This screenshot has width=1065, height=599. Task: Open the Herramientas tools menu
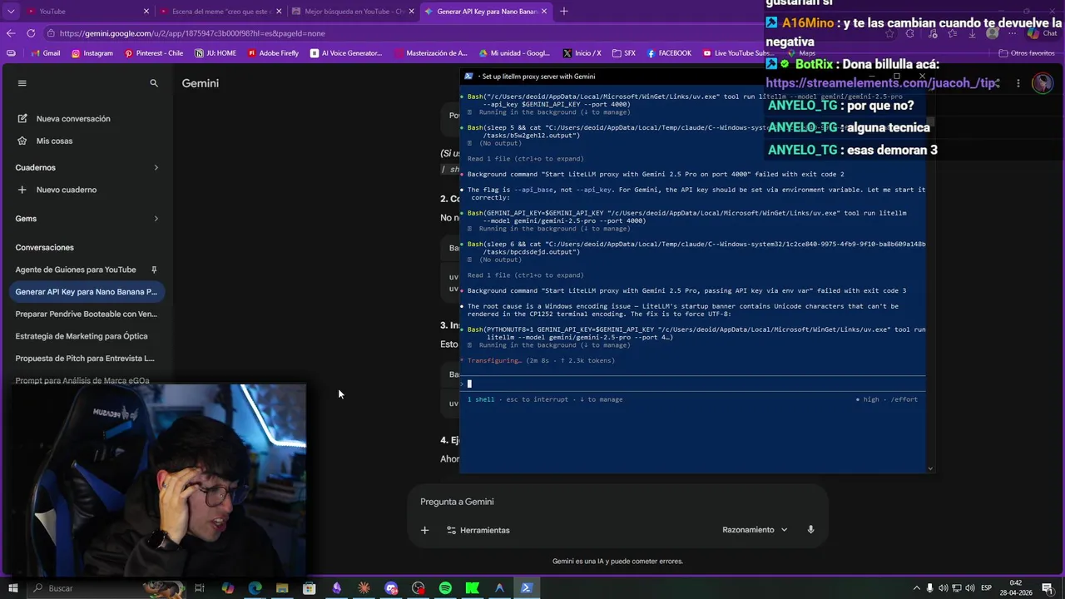click(x=478, y=530)
